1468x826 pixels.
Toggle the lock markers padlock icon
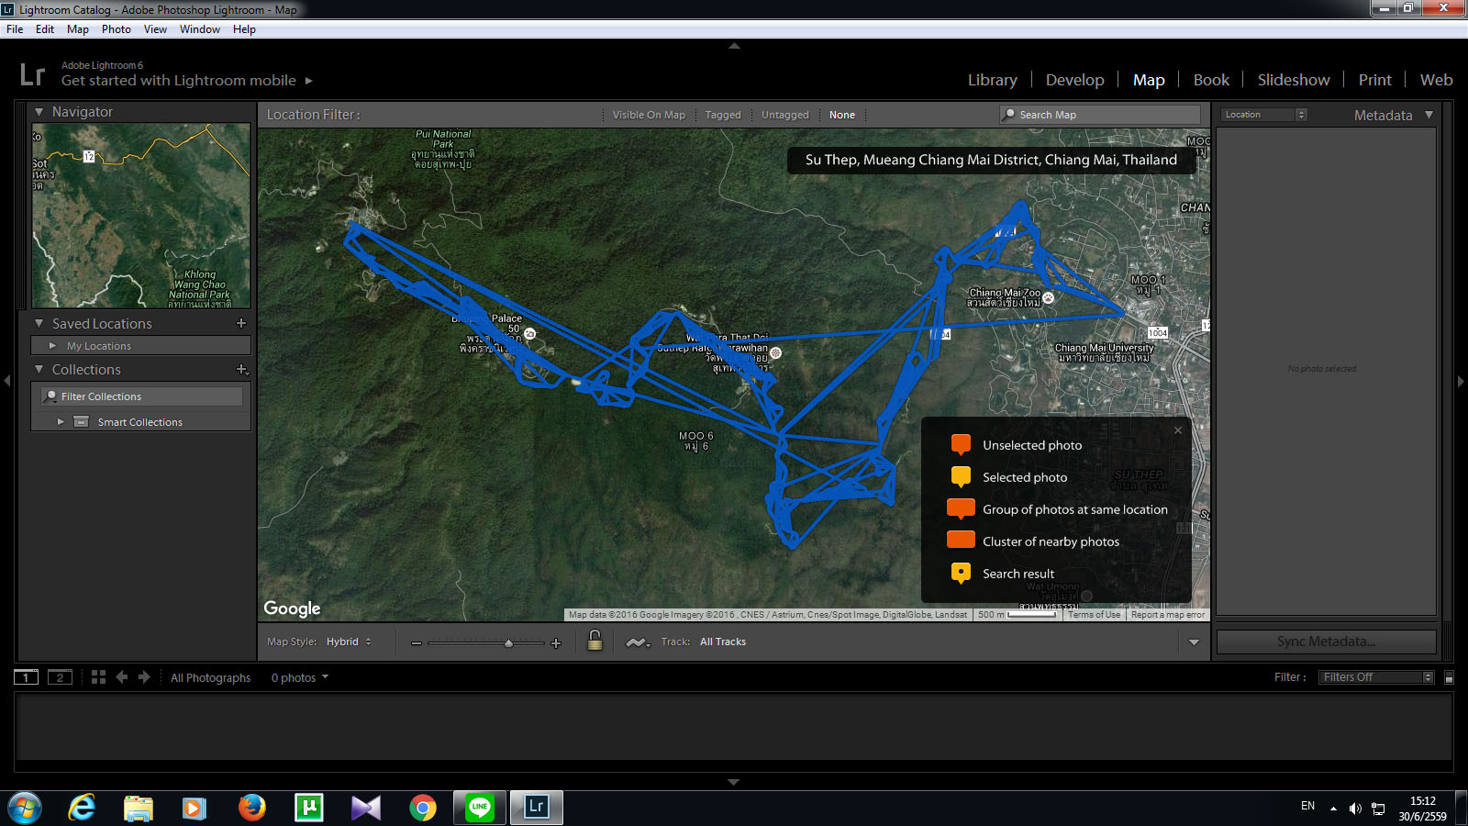[595, 641]
